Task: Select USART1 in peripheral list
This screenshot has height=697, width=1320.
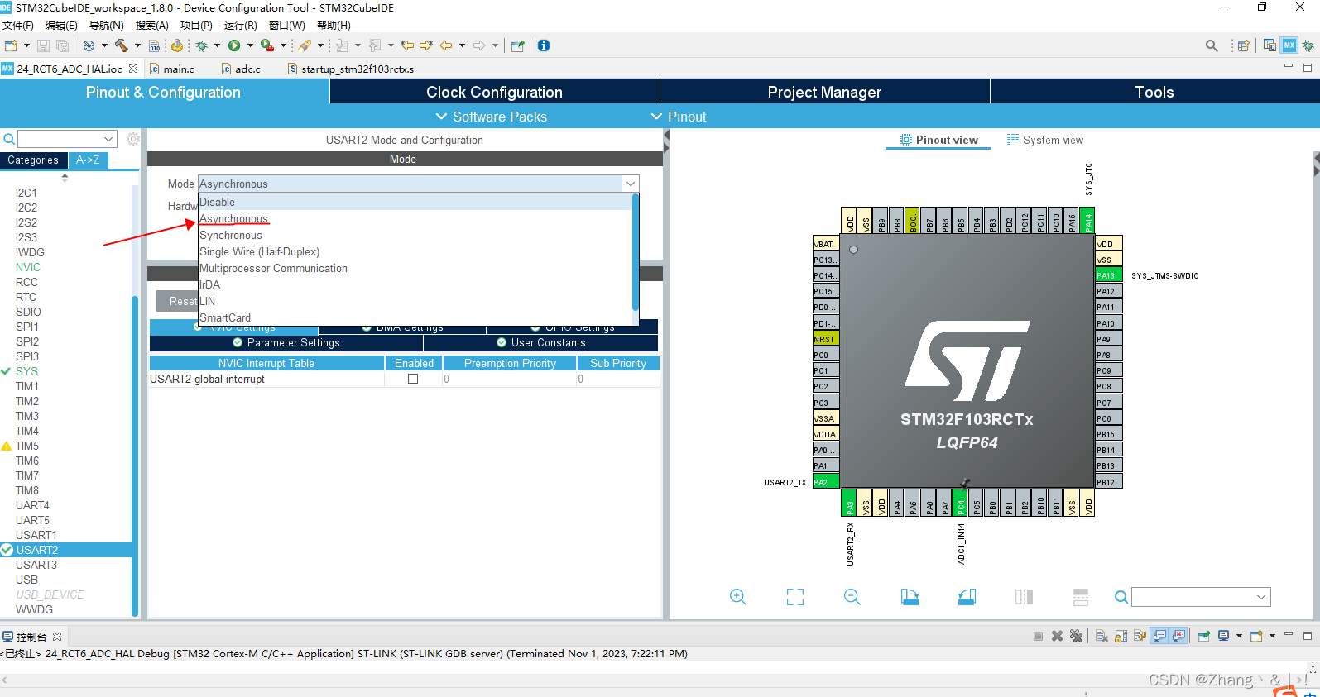Action: (x=36, y=535)
